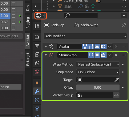
Task: Click Shrinkwrap in the breadcrumb
Action: pyautogui.click(x=90, y=25)
